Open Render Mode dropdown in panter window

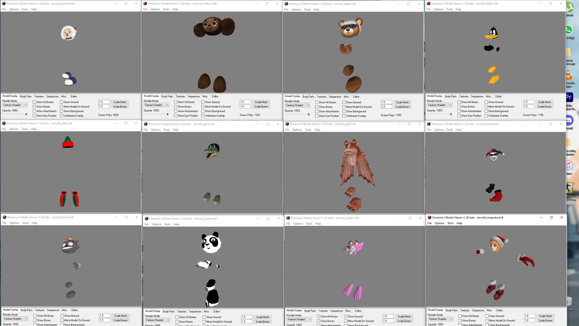click(x=299, y=319)
